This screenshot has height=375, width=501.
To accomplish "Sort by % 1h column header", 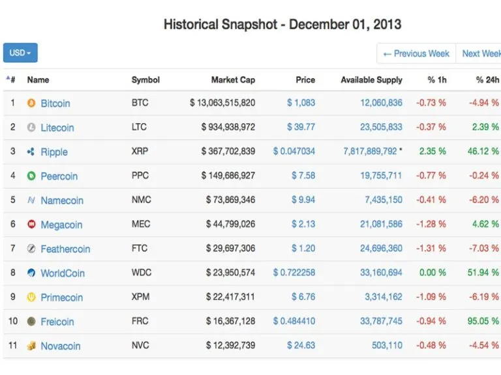I will click(437, 79).
